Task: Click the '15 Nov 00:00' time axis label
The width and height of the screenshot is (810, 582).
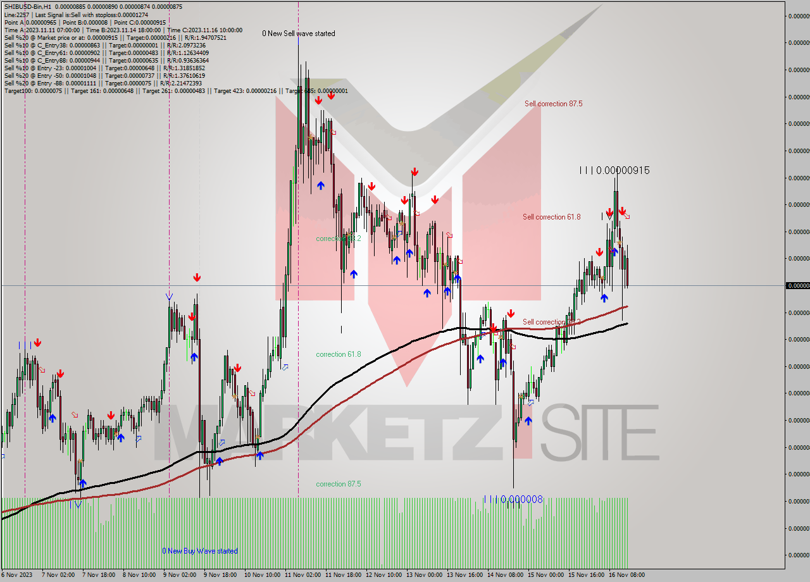Action: point(545,575)
